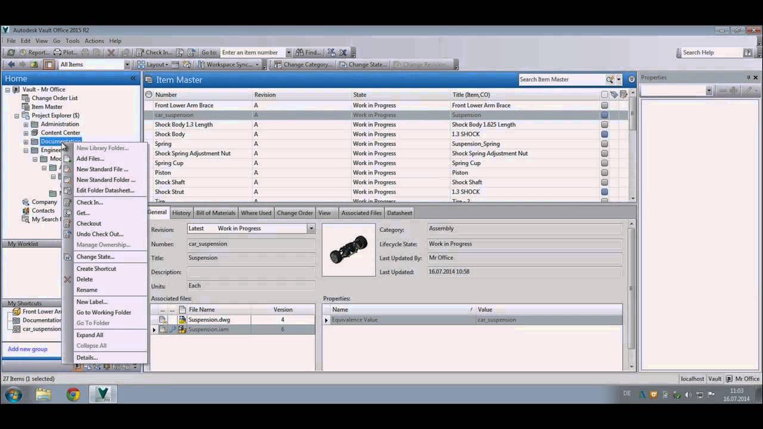
Task: Switch to the Associated Files tab
Action: [x=361, y=213]
